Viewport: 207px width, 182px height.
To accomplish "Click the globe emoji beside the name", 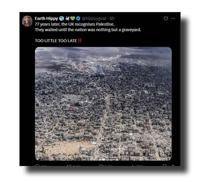I will point(62,18).
